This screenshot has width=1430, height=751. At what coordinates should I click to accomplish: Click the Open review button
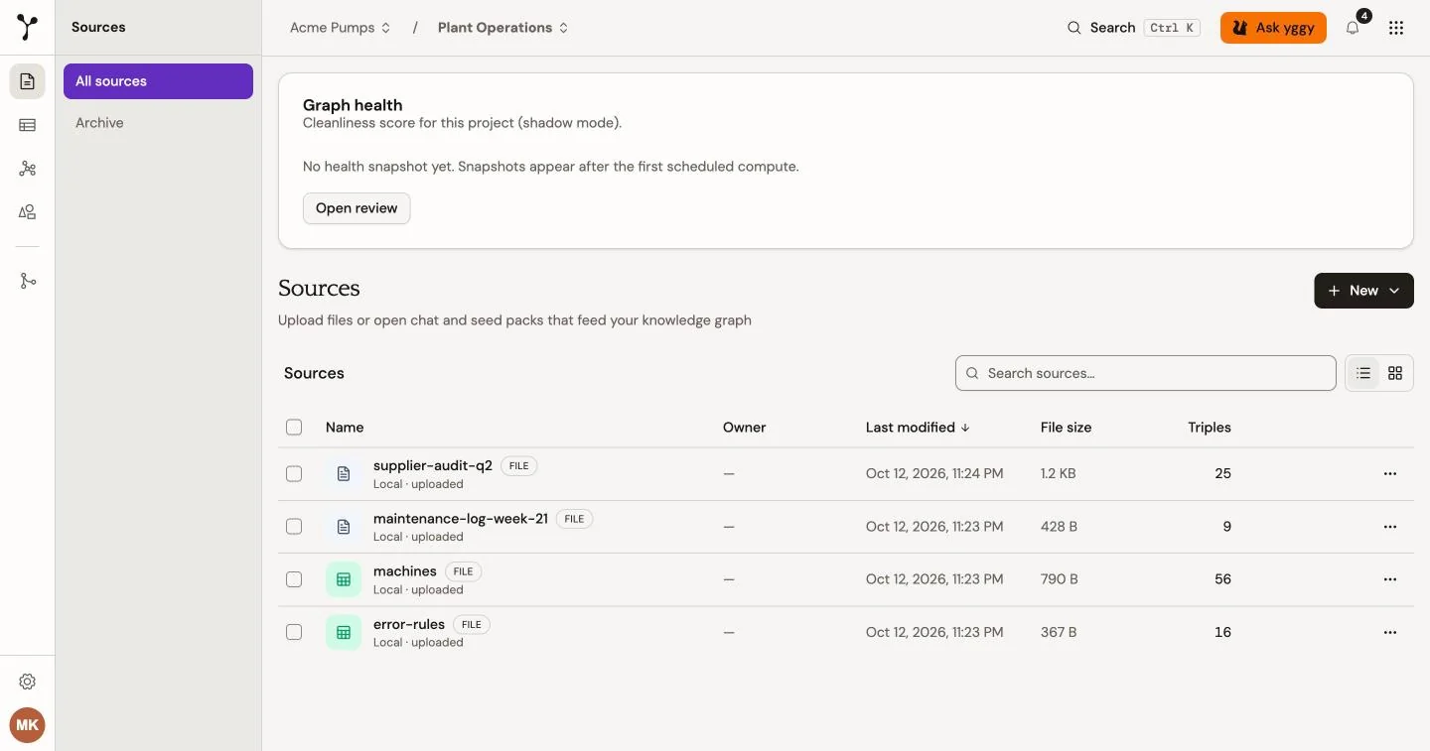coord(357,208)
